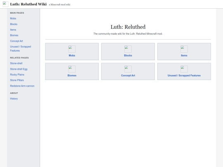
Task: Open the Concept Art card label link
Action: [x=128, y=75]
